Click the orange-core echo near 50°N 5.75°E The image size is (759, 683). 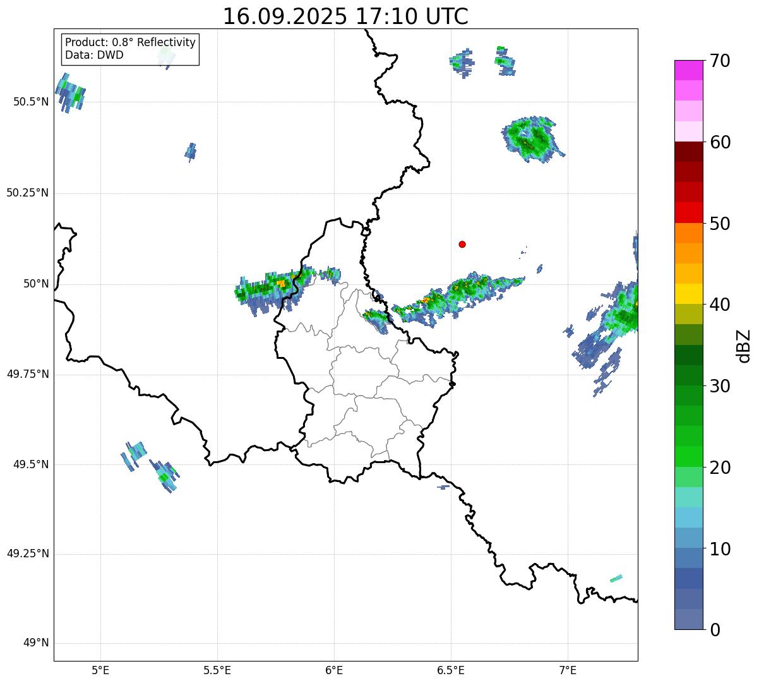tap(275, 289)
